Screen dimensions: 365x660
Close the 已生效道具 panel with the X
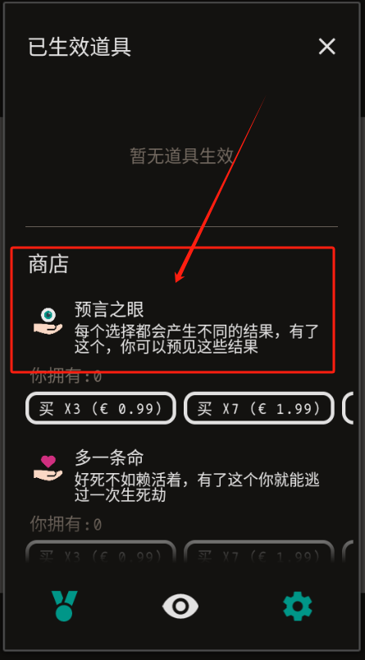click(326, 47)
